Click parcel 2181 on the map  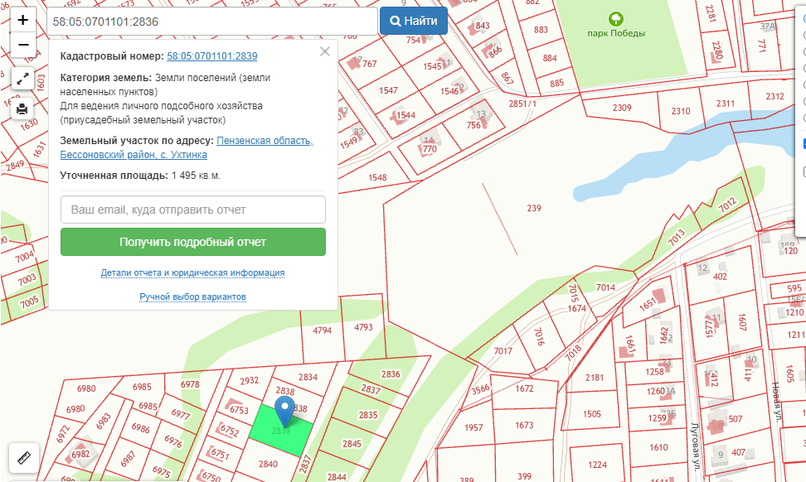coord(595,378)
